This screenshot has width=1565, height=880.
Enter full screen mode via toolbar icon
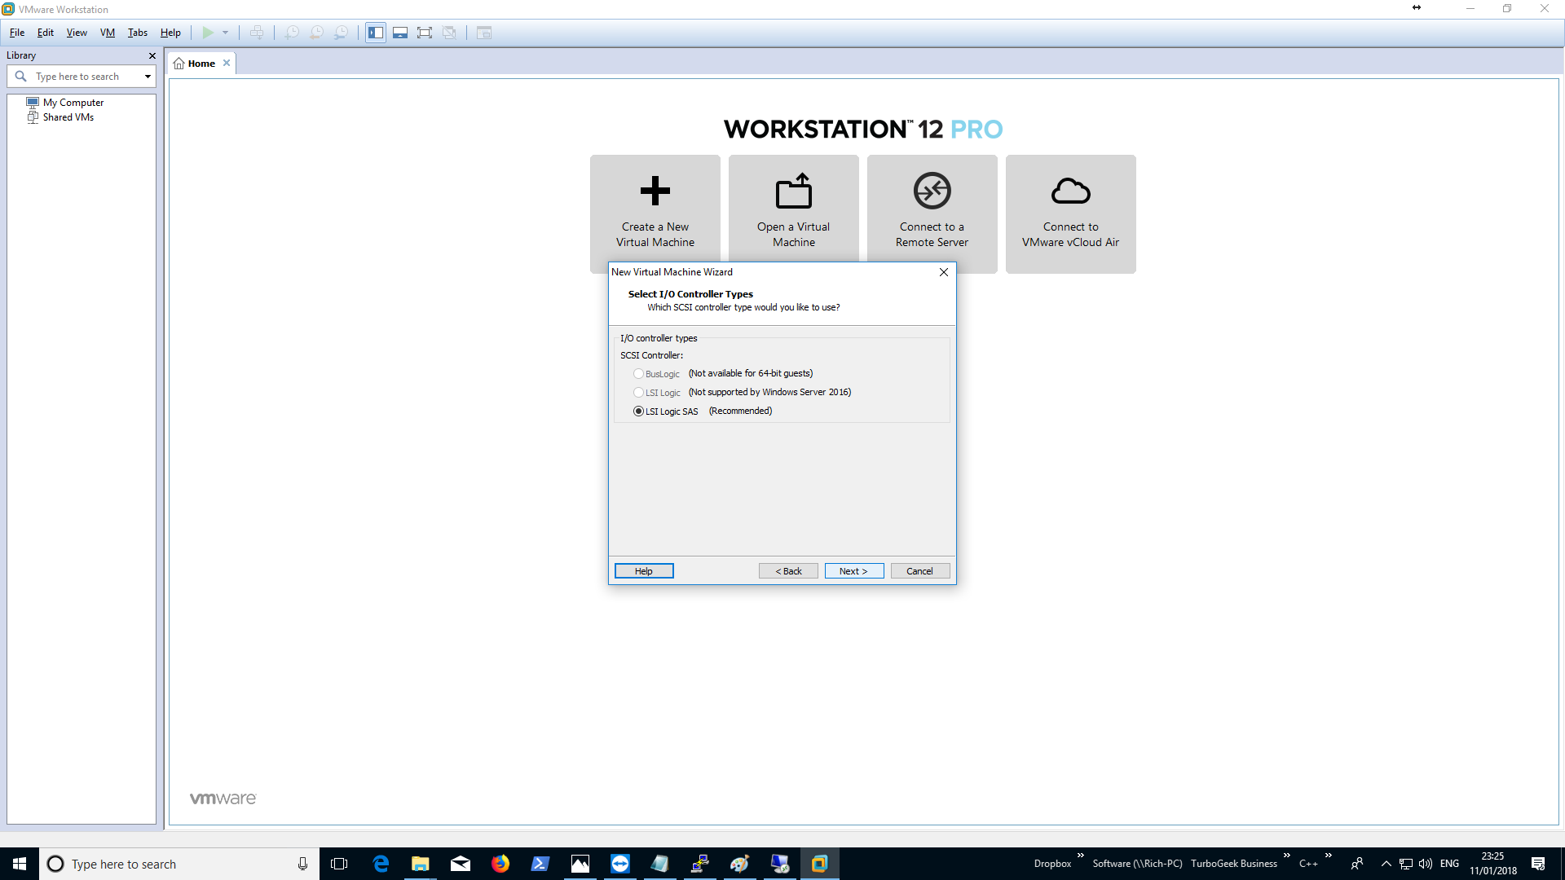click(x=425, y=33)
